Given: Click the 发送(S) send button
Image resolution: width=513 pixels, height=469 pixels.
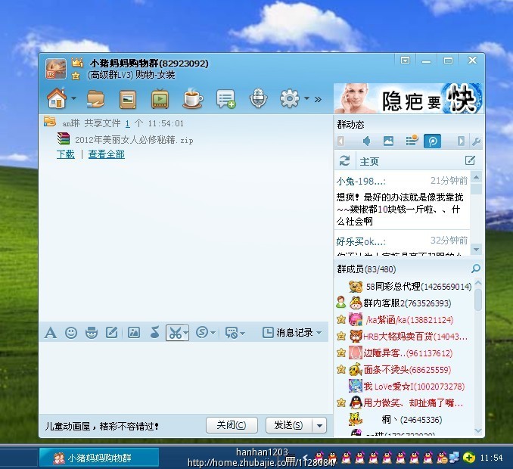Looking at the screenshot, I should tap(288, 425).
